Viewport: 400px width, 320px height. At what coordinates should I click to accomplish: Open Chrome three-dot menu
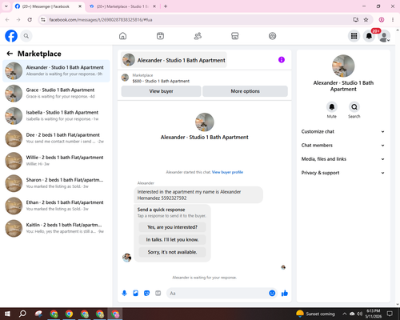click(x=393, y=20)
